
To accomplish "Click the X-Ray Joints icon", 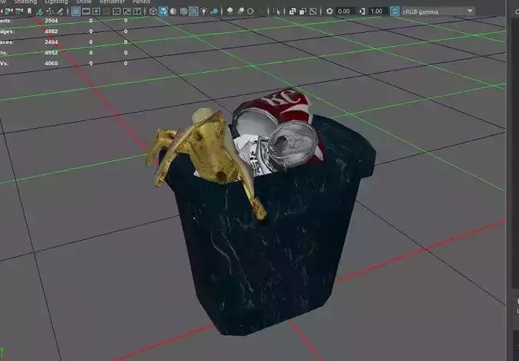I will coord(312,11).
